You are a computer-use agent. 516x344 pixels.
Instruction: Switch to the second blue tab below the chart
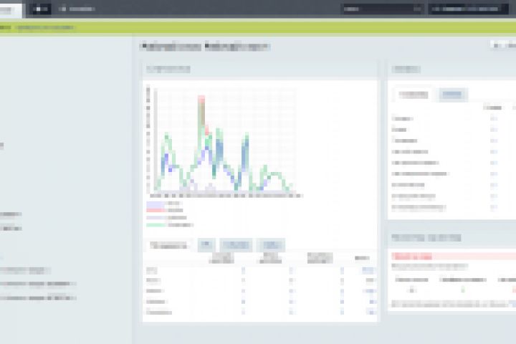coord(236,245)
